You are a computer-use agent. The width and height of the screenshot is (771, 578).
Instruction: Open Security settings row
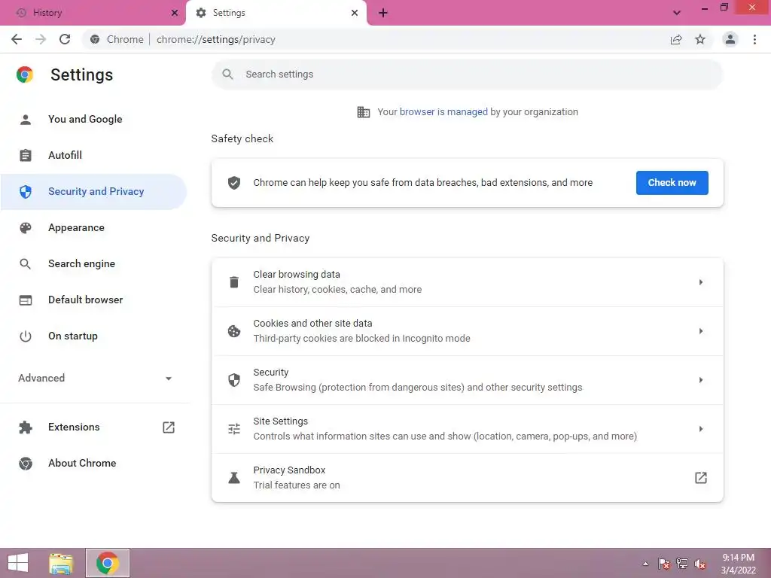click(x=467, y=380)
